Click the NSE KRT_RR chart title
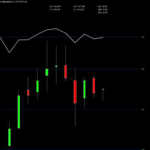 pyautogui.click(x=21, y=2)
